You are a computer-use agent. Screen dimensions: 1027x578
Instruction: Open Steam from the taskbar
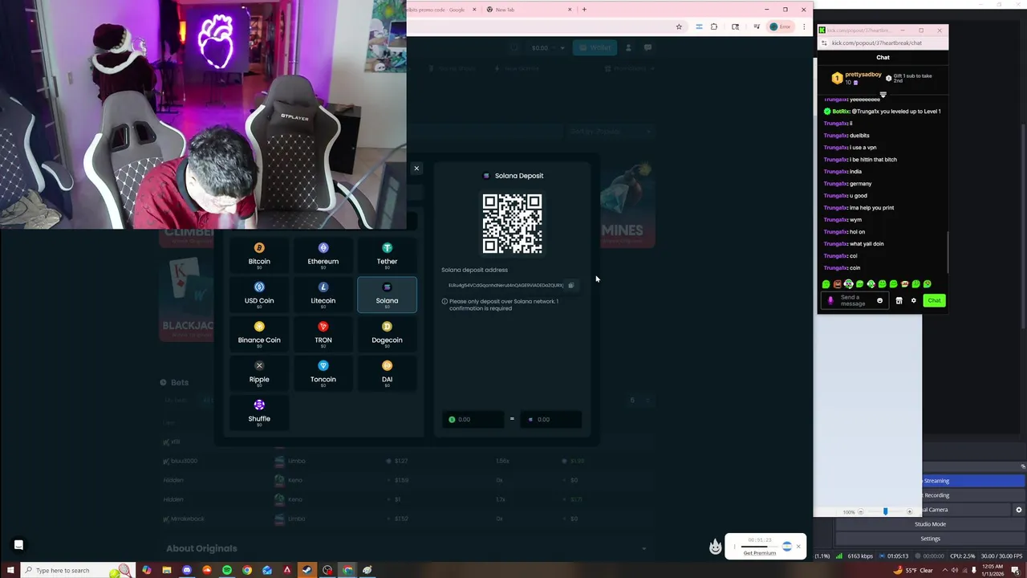coord(306,570)
